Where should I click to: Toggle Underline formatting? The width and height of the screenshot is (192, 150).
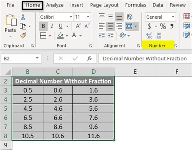coord(61,26)
